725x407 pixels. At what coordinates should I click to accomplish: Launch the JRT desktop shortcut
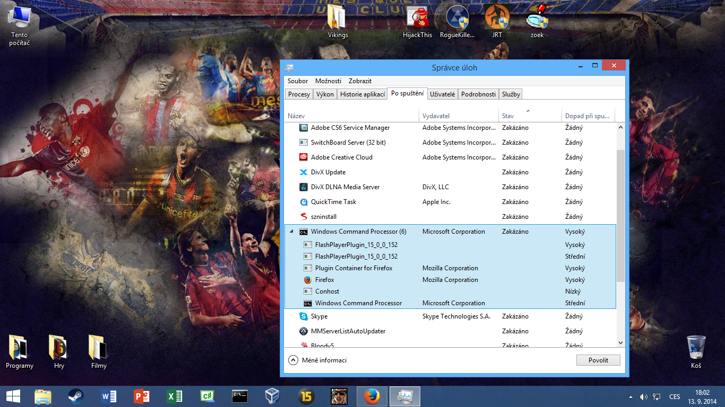pyautogui.click(x=497, y=21)
